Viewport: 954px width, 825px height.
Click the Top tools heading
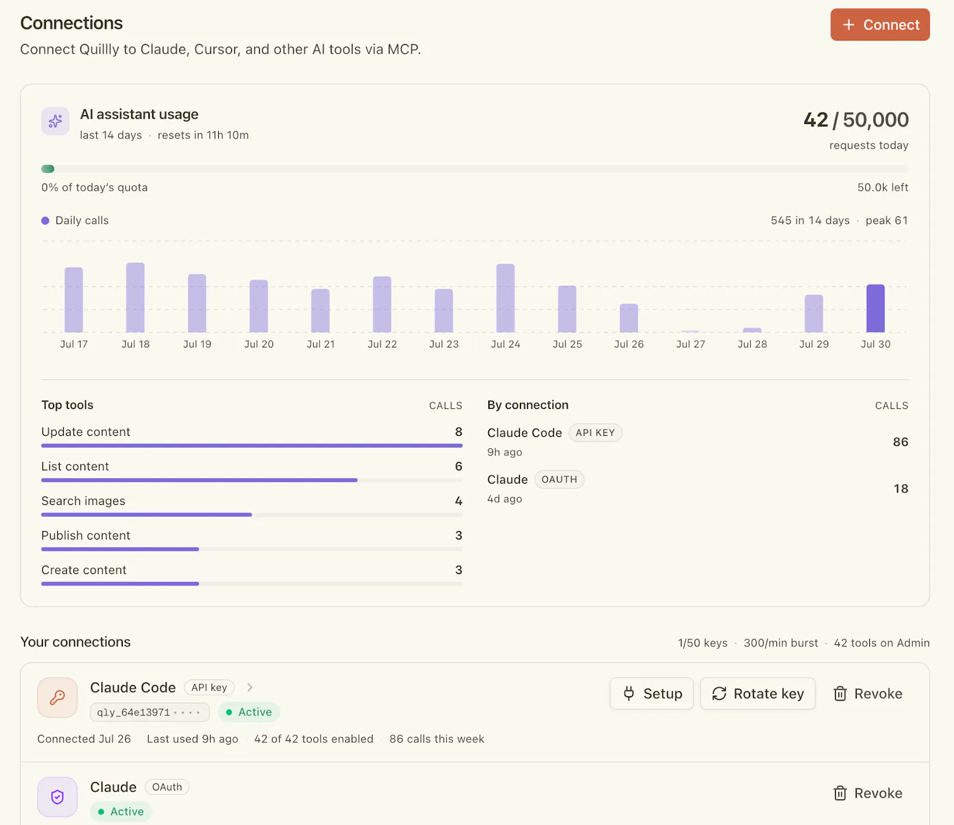click(x=67, y=405)
